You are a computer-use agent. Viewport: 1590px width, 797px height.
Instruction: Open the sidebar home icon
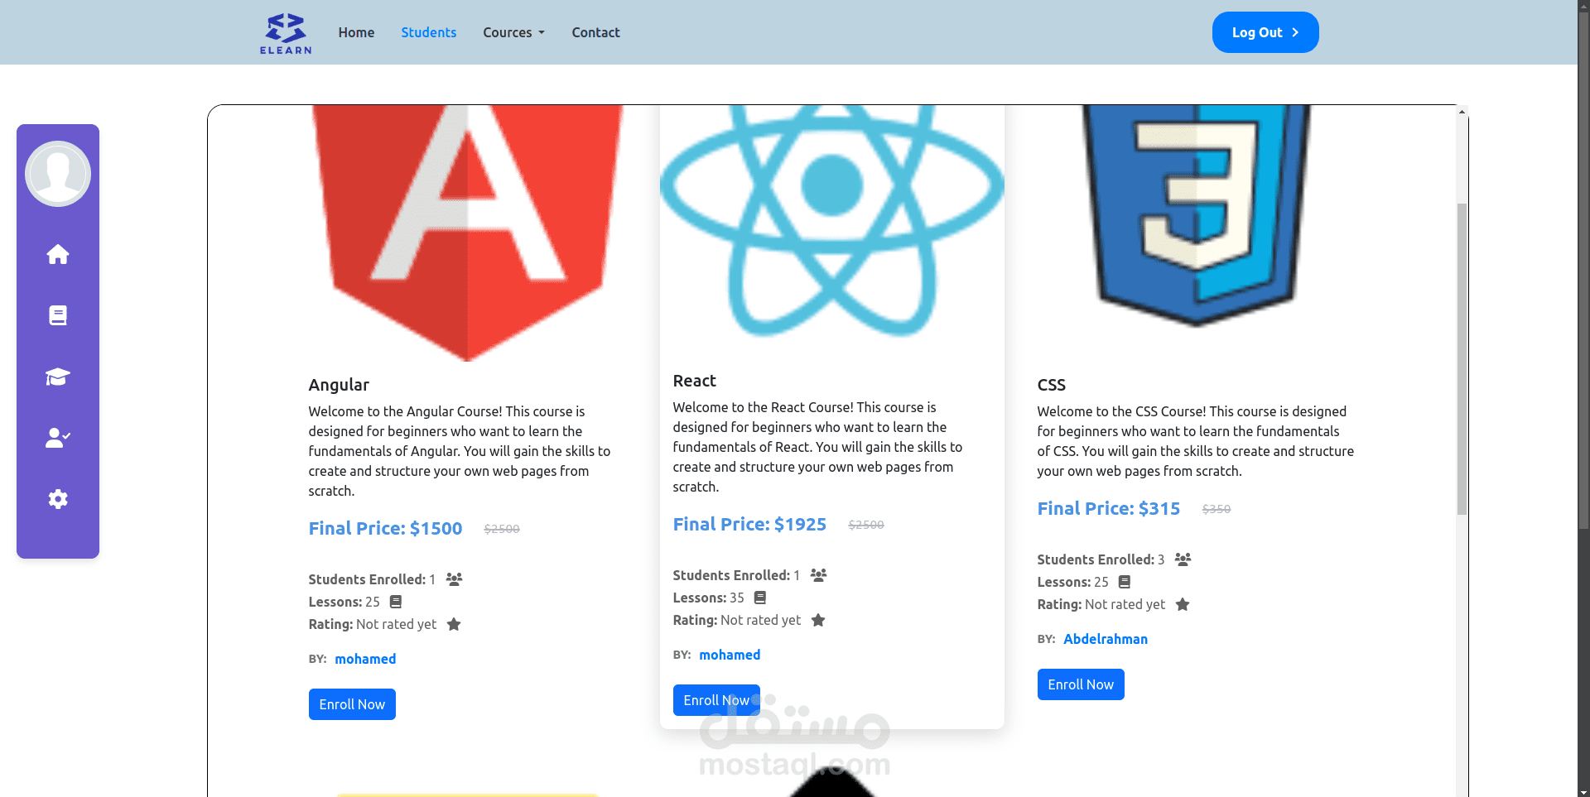click(x=58, y=254)
